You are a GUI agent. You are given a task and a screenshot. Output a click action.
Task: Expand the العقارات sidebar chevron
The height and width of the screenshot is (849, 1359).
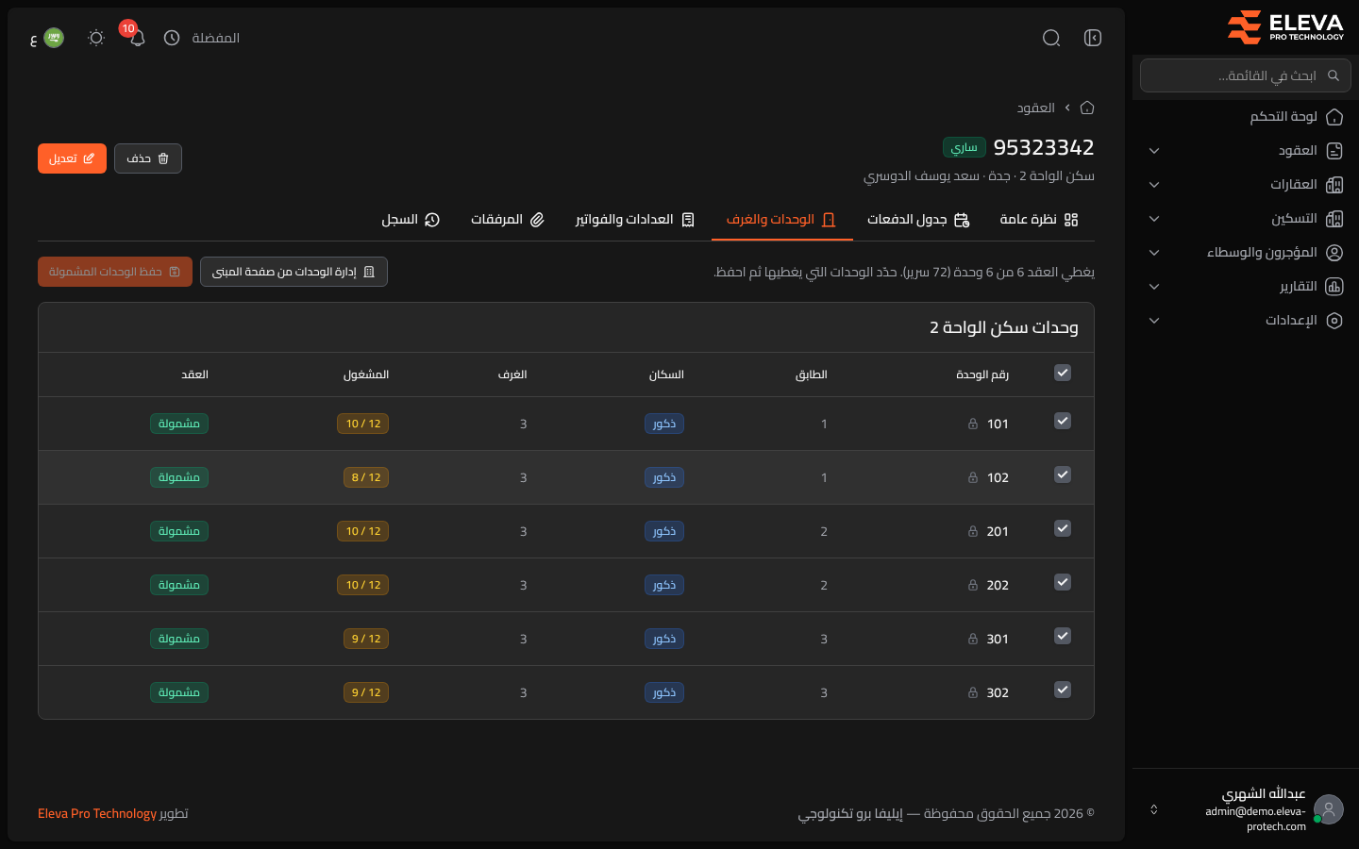pos(1154,185)
